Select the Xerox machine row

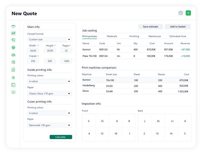point(136,91)
